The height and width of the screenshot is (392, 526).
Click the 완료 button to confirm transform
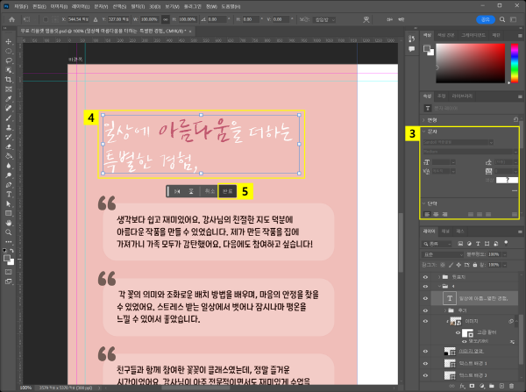click(227, 189)
